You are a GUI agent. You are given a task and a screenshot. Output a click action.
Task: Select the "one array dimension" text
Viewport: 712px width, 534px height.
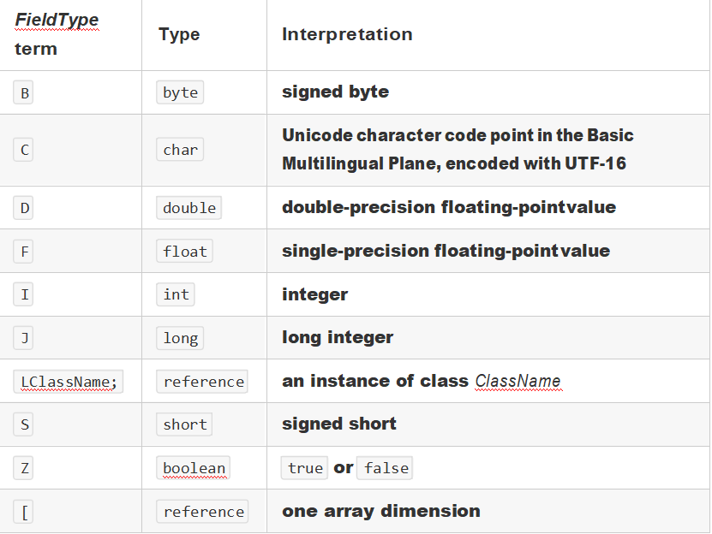coord(380,511)
